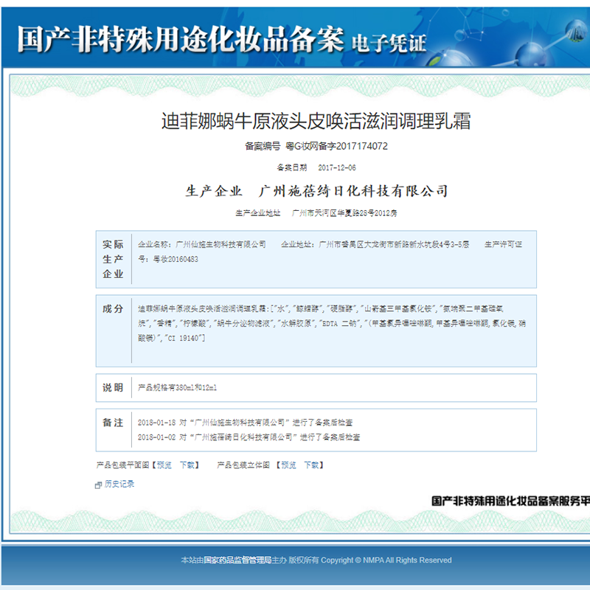Viewport: 590px width, 590px height.
Task: Click the 产品包装立体图 label
Action: coord(243,465)
